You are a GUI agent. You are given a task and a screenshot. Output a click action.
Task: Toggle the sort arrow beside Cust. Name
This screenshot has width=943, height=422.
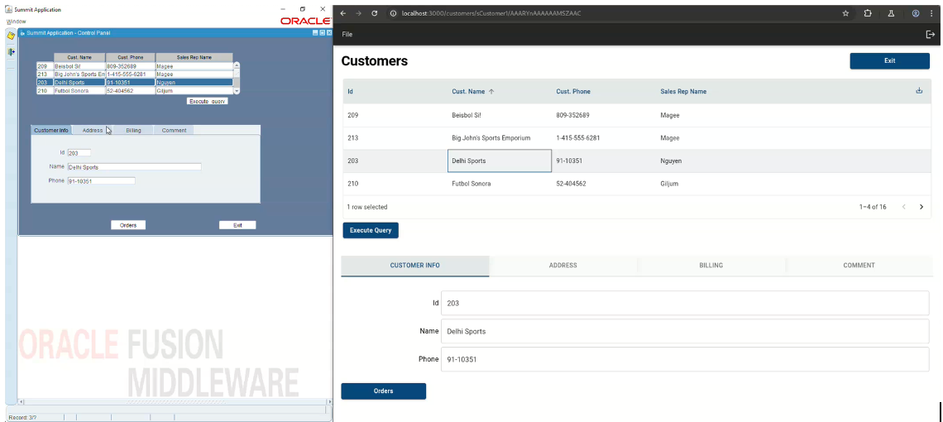(491, 92)
